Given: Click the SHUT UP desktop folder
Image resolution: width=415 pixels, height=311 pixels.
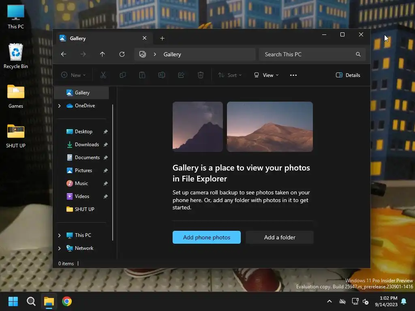Looking at the screenshot, I should pos(16,136).
